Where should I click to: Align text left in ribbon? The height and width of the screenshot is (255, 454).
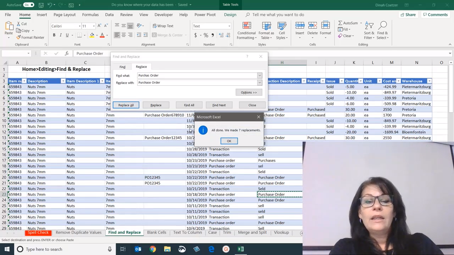tap(117, 35)
